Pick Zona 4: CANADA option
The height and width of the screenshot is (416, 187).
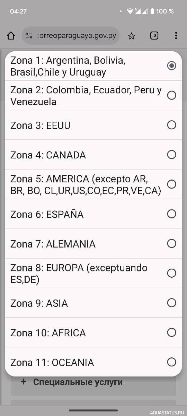tap(93, 155)
